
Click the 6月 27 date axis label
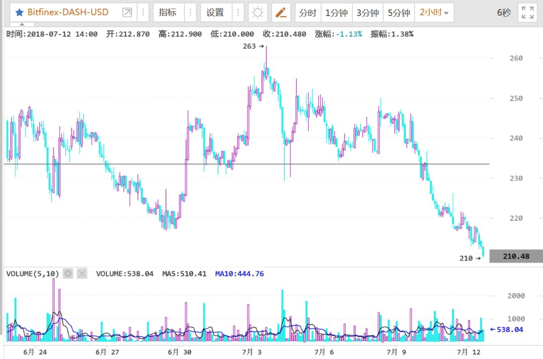[x=108, y=352]
